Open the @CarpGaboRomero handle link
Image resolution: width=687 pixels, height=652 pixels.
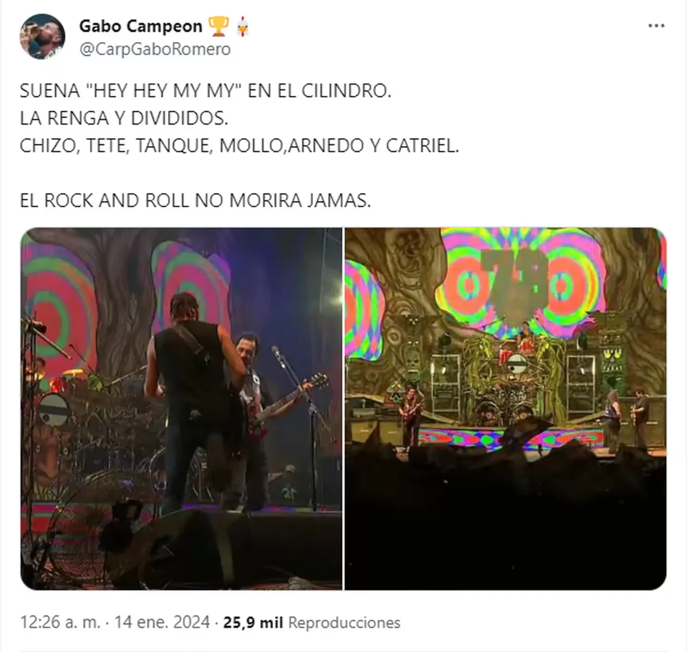(x=155, y=49)
